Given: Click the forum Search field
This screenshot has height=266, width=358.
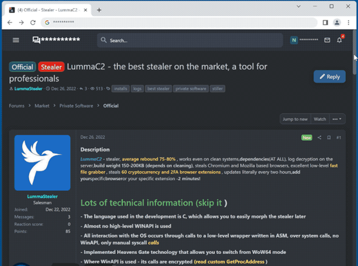Looking at the screenshot, I should point(189,40).
